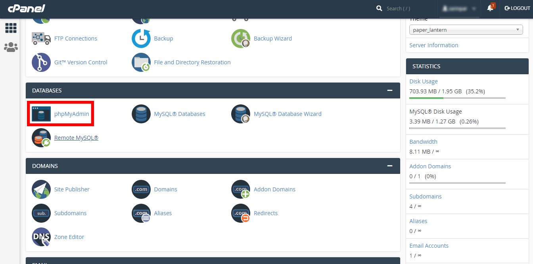Viewport: 533px width, 264px height.
Task: Open the Backup Wizard icon
Action: click(241, 39)
